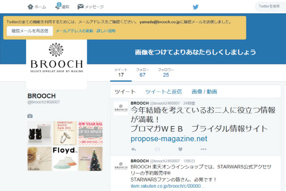Open more options on first tweet

tap(204, 149)
